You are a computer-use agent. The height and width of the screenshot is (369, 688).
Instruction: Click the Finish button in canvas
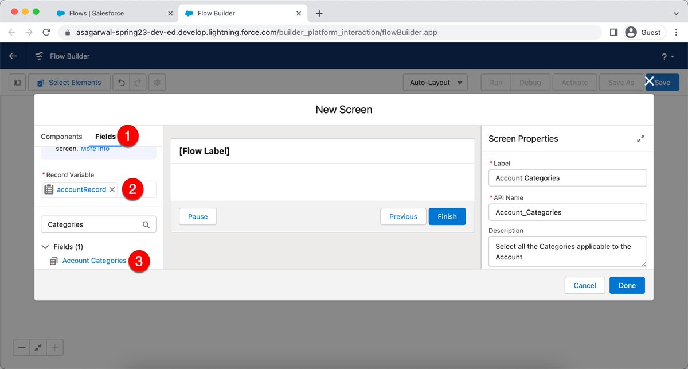(x=447, y=216)
